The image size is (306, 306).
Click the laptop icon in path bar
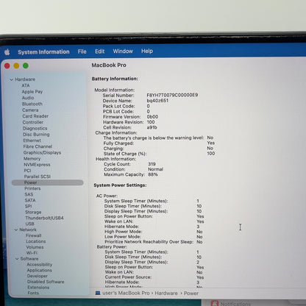pos(98,293)
